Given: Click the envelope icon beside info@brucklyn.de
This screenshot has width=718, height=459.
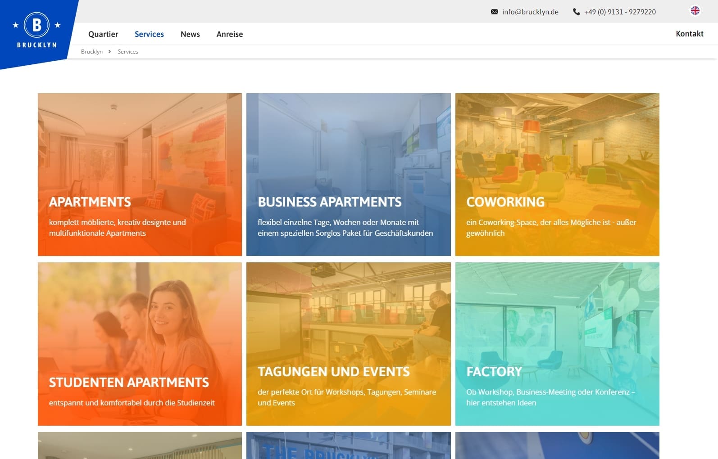Looking at the screenshot, I should (x=494, y=12).
